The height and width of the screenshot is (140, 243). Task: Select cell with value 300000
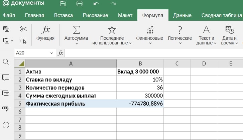click(140, 96)
